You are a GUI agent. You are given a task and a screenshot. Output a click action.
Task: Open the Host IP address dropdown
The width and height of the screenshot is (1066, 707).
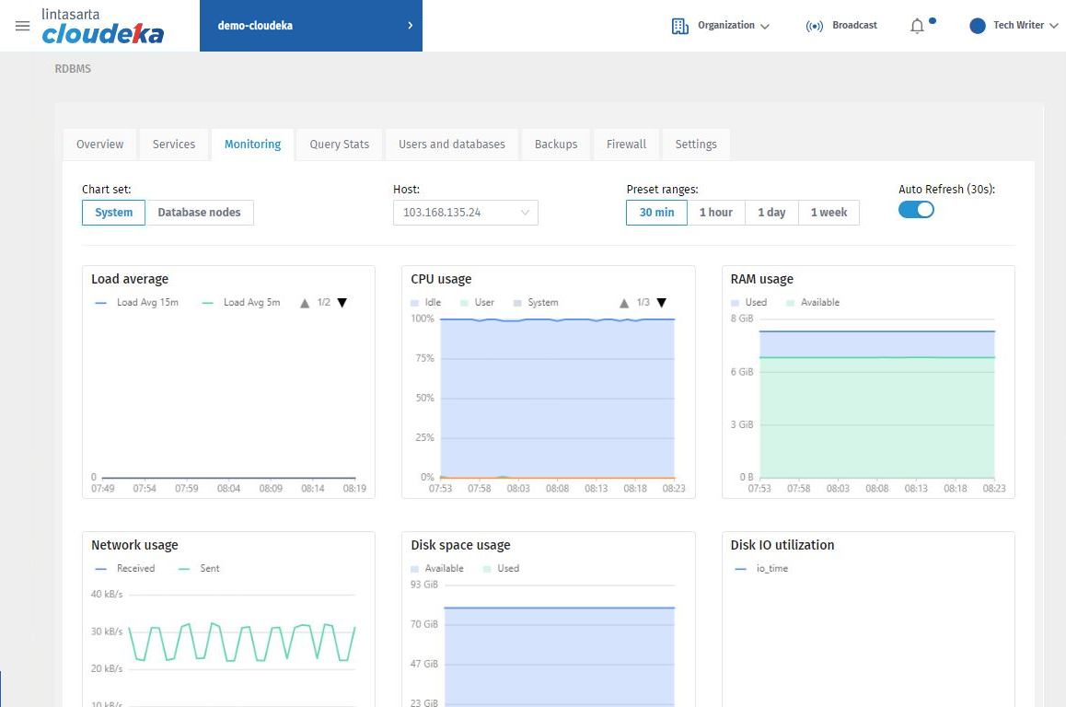point(465,213)
